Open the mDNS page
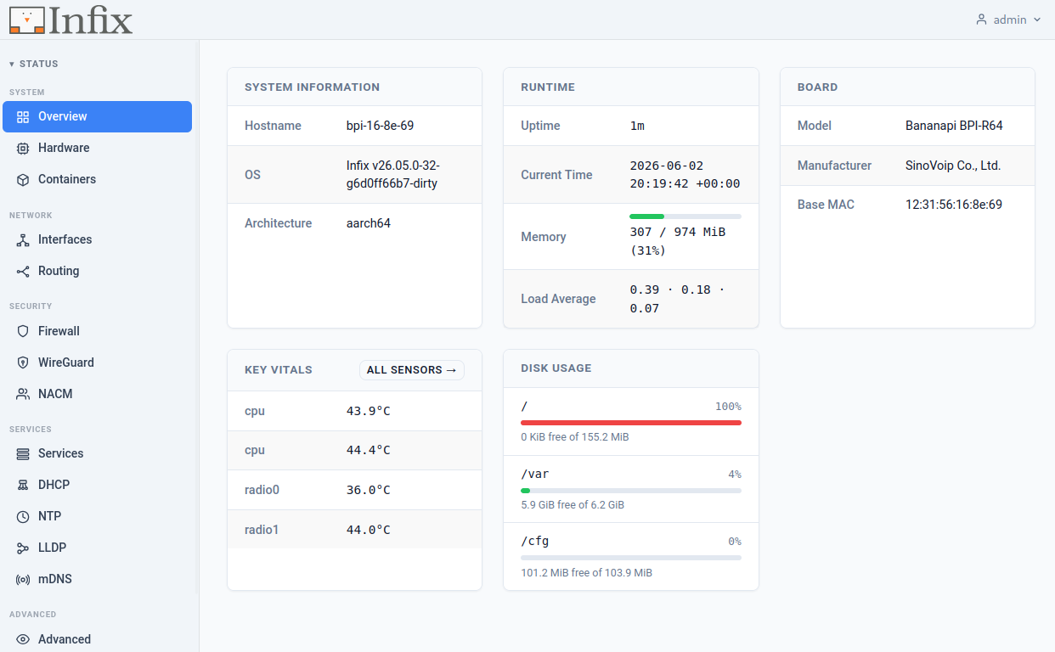The image size is (1055, 652). pos(97,579)
